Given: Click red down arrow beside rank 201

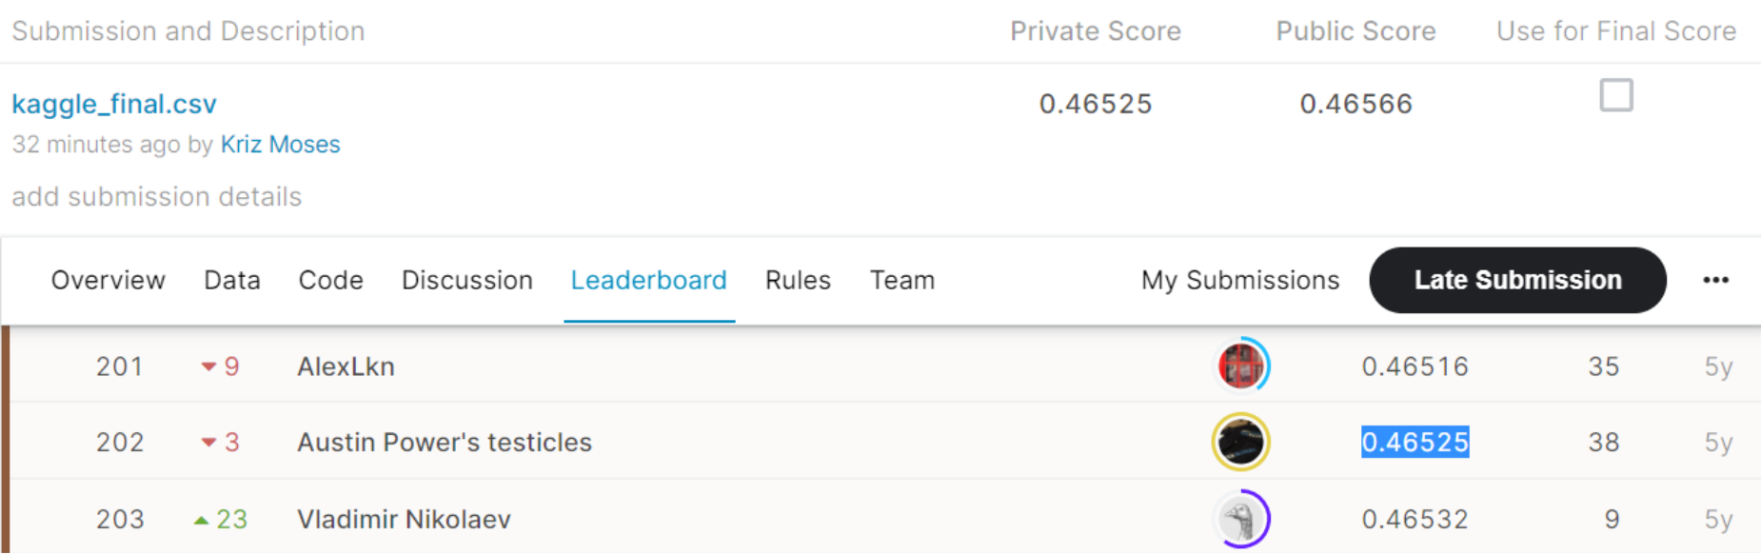Looking at the screenshot, I should tap(208, 366).
